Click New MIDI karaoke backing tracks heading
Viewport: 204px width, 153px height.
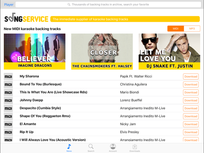coord(32,29)
